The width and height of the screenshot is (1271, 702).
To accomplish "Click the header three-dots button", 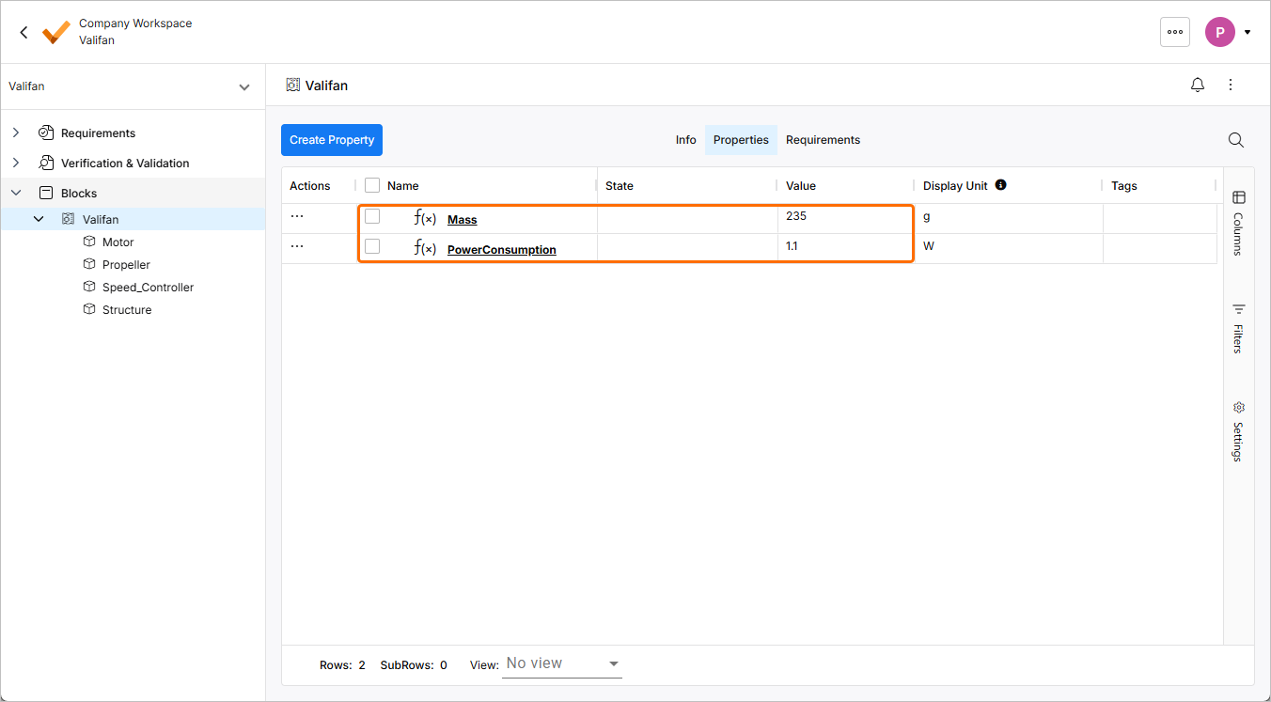I will (x=1174, y=32).
